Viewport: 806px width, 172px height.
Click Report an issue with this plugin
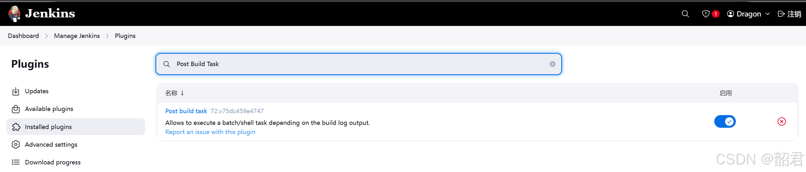[210, 132]
